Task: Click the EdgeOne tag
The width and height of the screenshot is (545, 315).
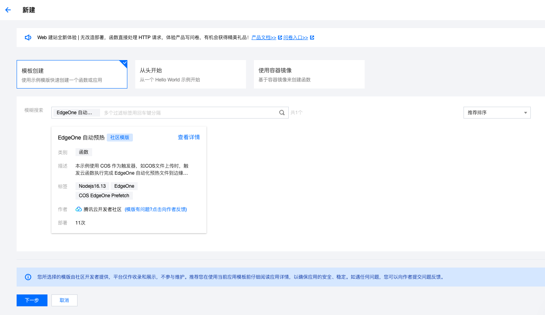Action: tap(124, 186)
